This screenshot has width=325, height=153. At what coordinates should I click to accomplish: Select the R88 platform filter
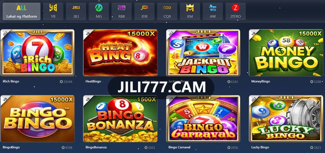(x=122, y=11)
